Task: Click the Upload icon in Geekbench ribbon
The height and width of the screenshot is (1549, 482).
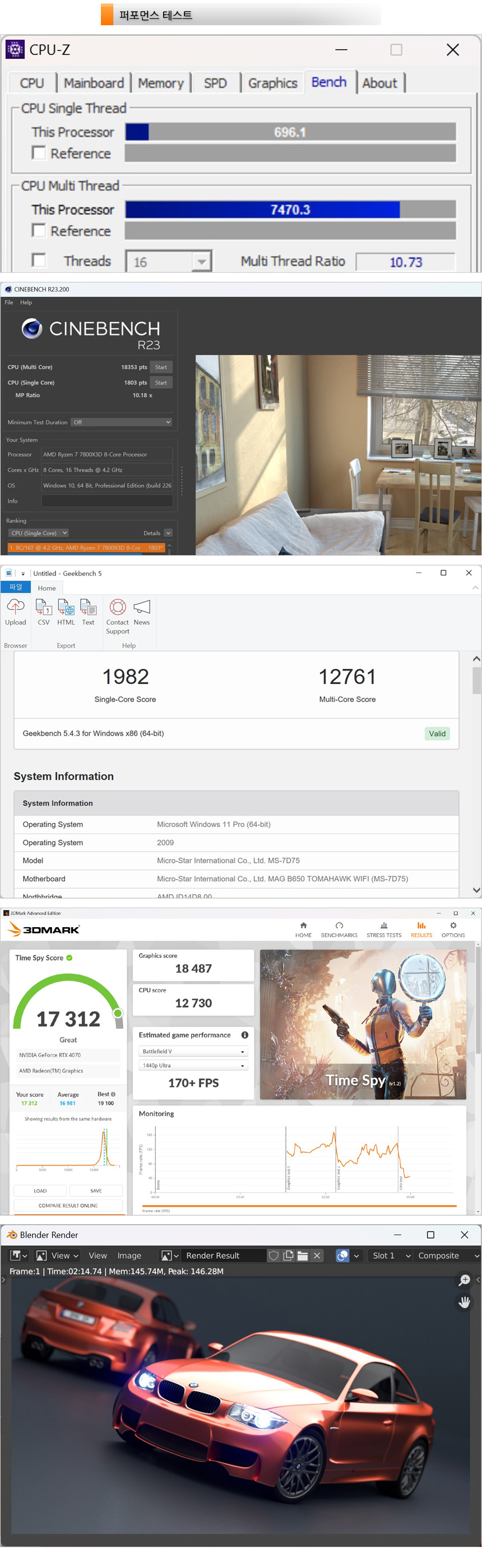Action: coord(16,607)
